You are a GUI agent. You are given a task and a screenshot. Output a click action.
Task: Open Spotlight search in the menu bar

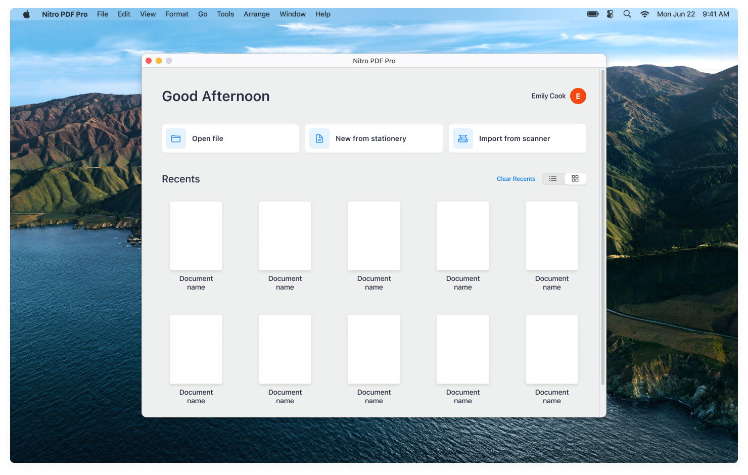tap(627, 14)
